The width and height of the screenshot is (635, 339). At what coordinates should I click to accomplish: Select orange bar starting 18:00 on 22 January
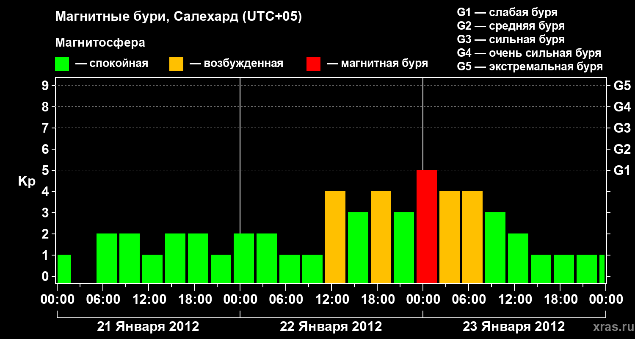(381, 237)
